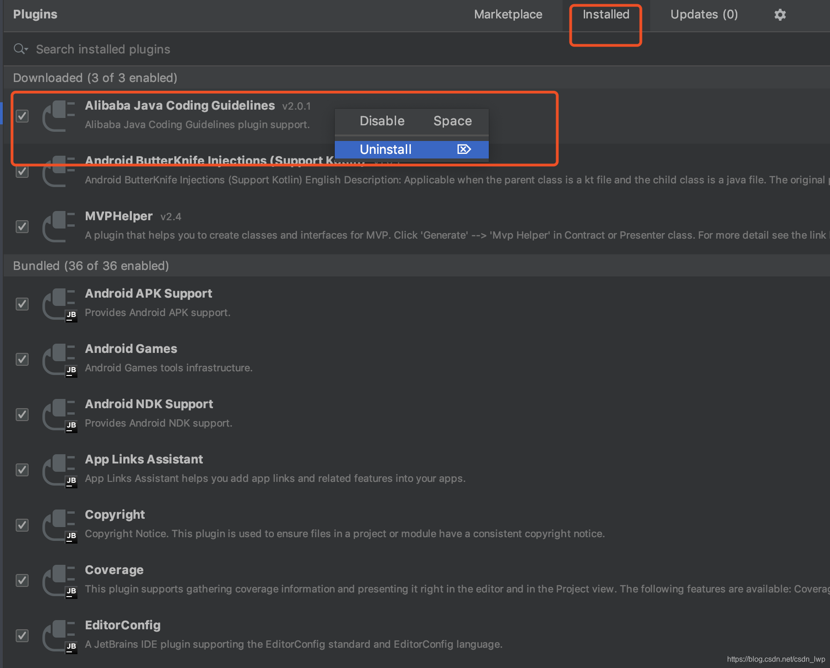Image resolution: width=830 pixels, height=668 pixels.
Task: Select the App Links Assistant title
Action: (144, 459)
